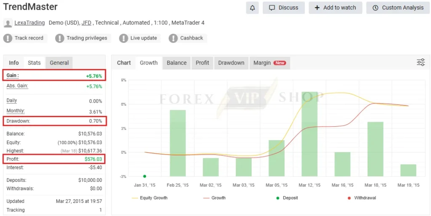Click the Deposits value $10,000.00

point(90,180)
